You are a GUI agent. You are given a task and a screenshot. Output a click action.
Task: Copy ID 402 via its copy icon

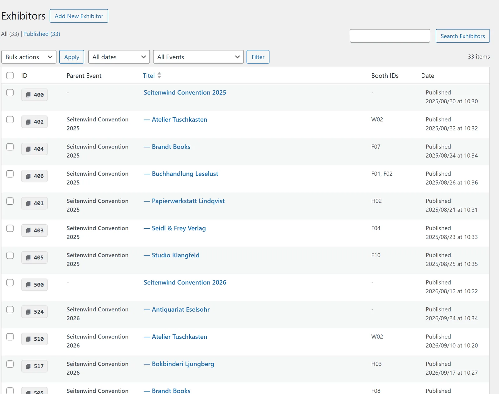[28, 122]
